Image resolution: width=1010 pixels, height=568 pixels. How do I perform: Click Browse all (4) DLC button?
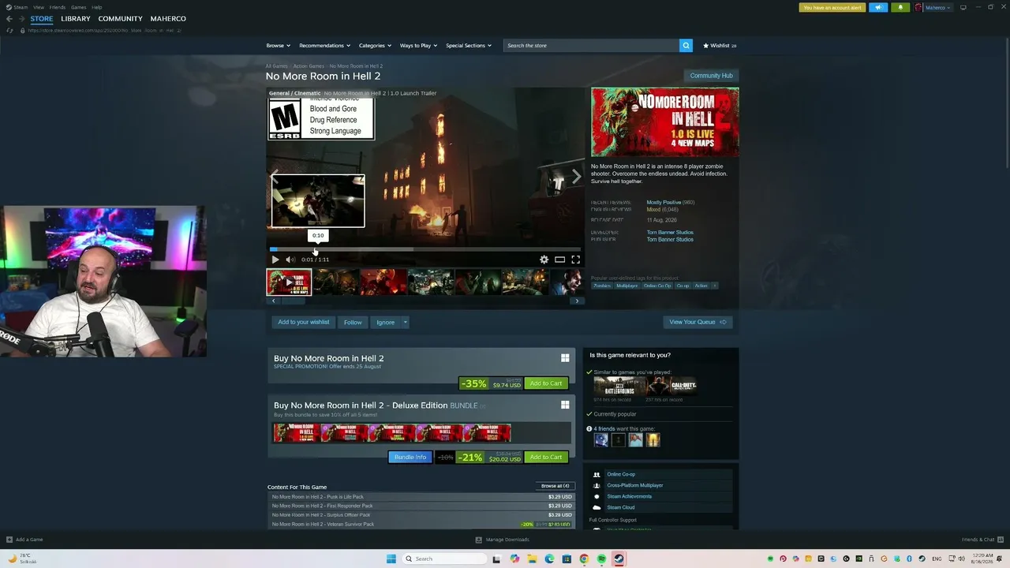point(555,486)
